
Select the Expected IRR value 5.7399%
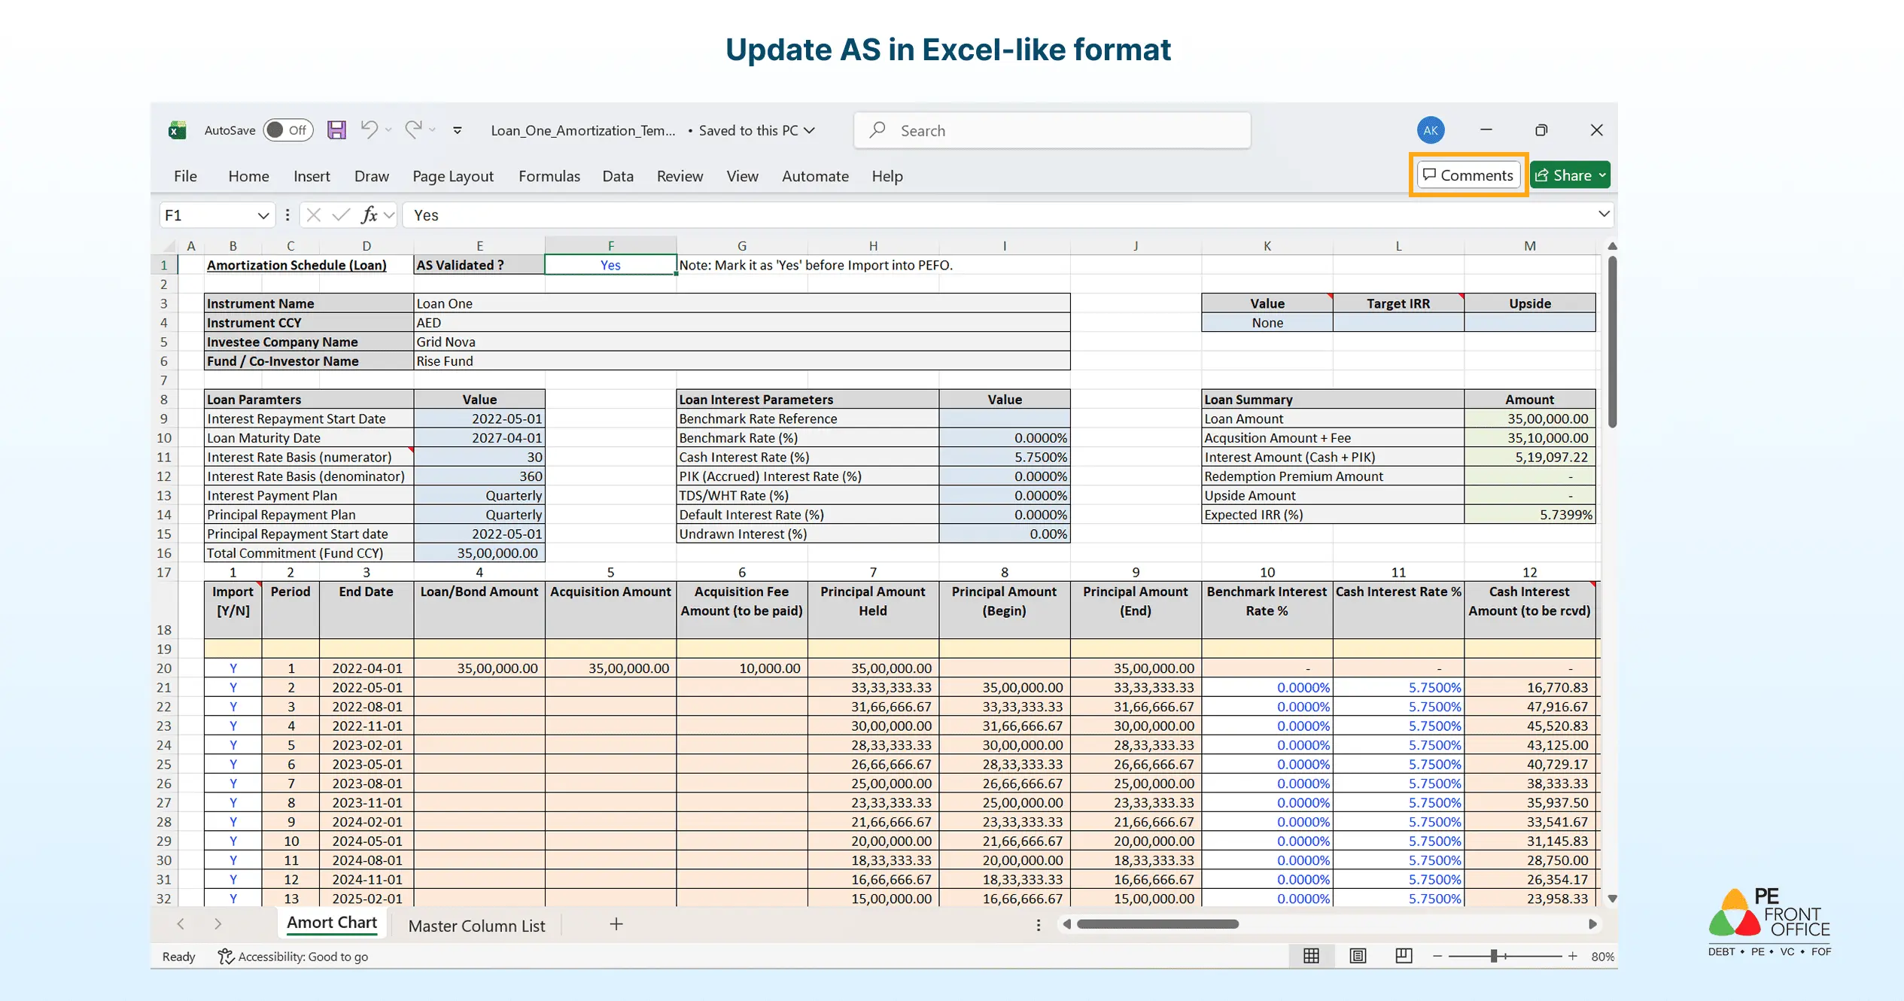pos(1529,515)
